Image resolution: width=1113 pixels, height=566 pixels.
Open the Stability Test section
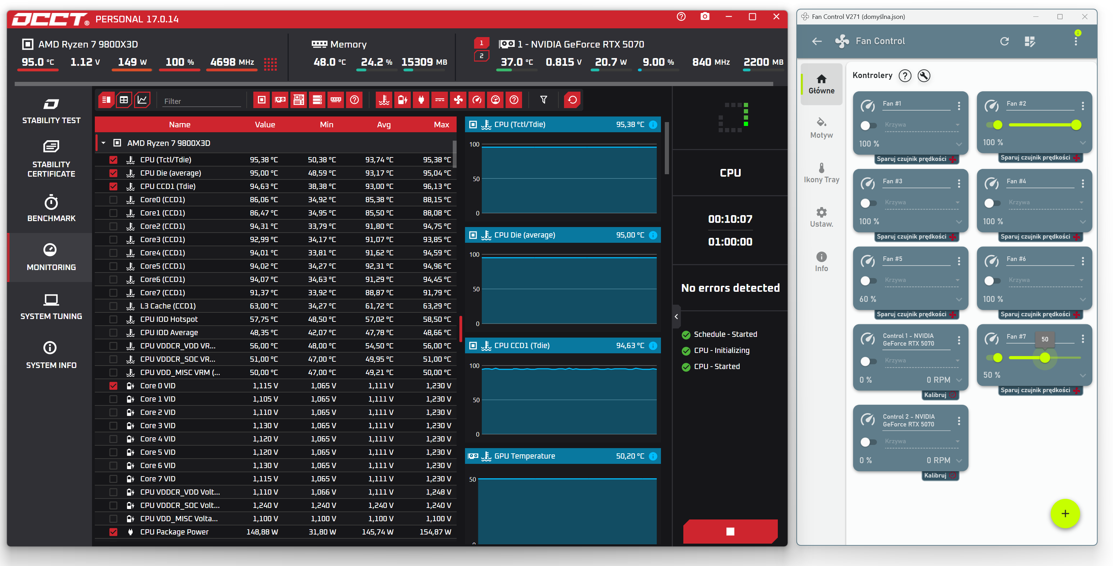[51, 111]
